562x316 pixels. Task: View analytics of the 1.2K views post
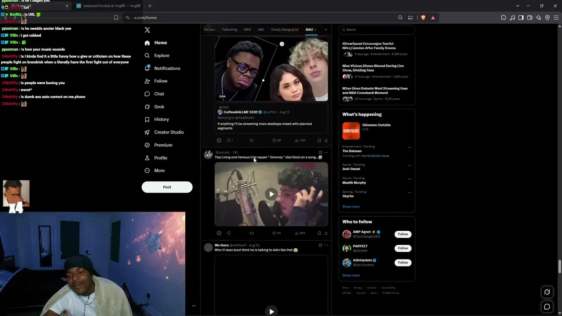point(300,140)
